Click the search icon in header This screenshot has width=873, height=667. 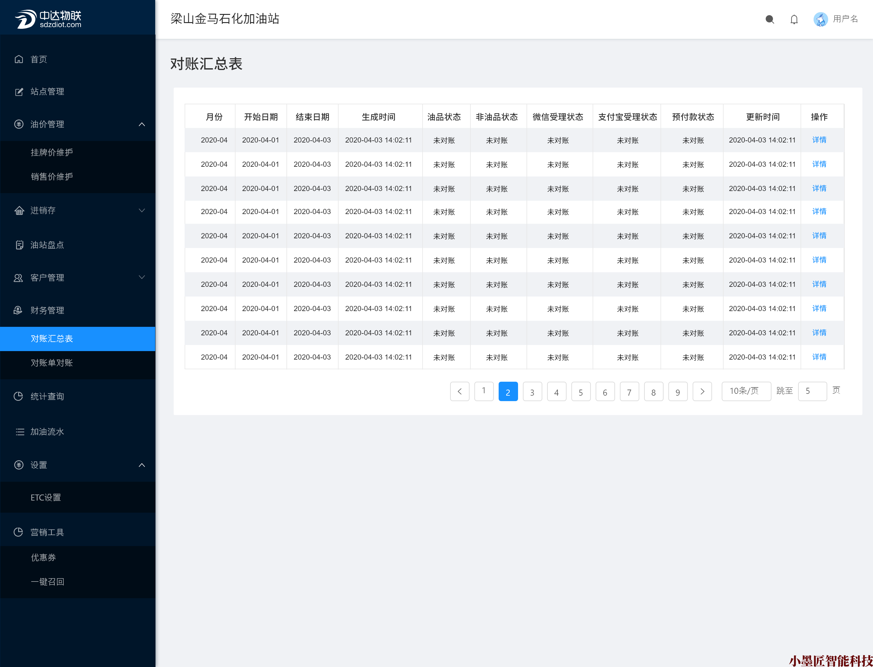pyautogui.click(x=769, y=19)
